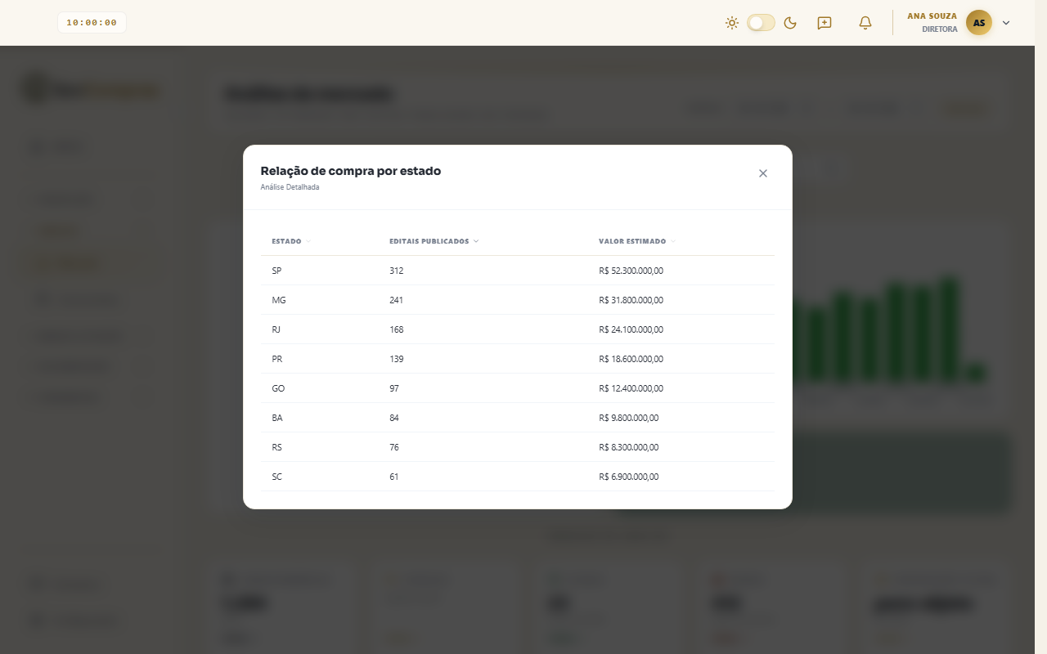Click the 10:00:00 clock display
1047x654 pixels.
[92, 23]
